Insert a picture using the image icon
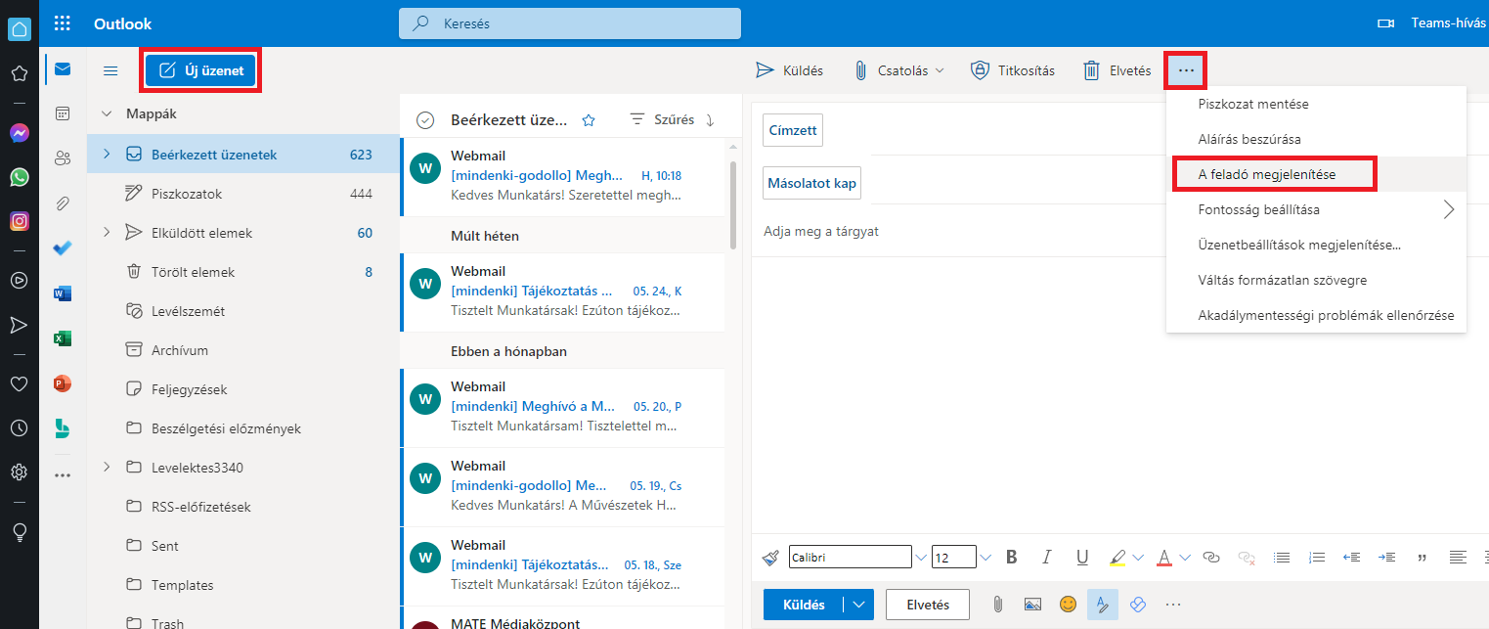The width and height of the screenshot is (1489, 629). pos(1032,604)
